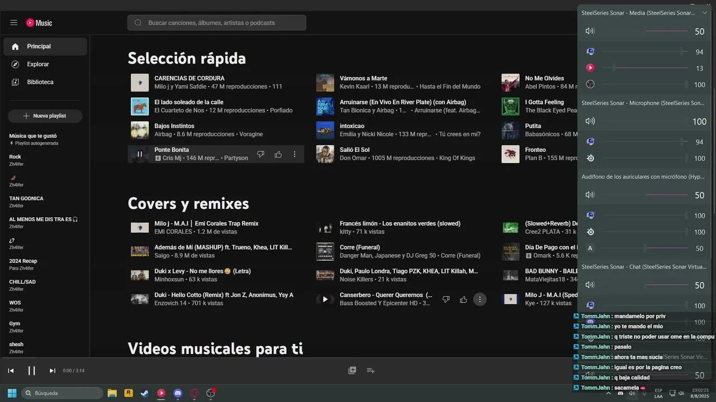Open Discord from the taskbar
The width and height of the screenshot is (716, 402).
point(178,393)
